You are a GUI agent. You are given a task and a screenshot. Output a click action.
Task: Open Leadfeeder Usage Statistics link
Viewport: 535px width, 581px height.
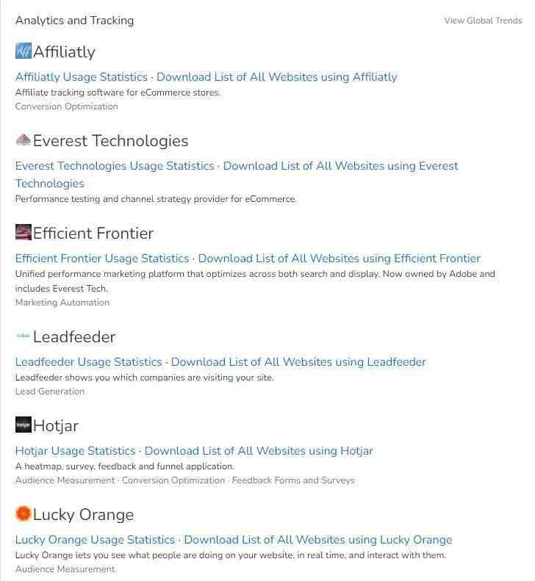coord(89,362)
